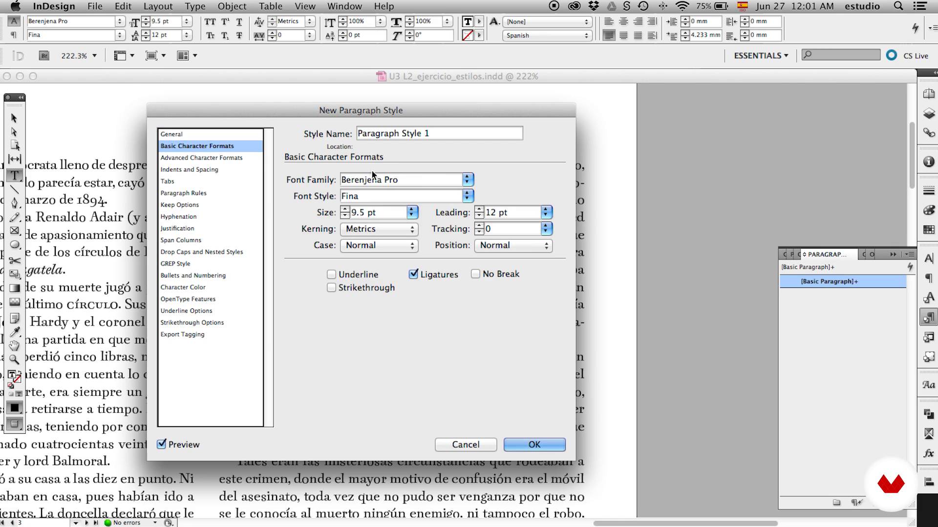Open the zoom level 222.3% dropdown
This screenshot has width=938, height=527.
point(94,56)
